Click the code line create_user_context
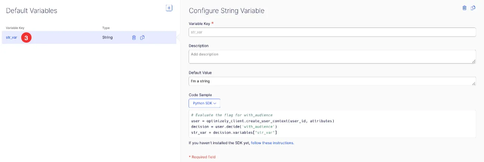The image size is (484, 162). point(263,121)
